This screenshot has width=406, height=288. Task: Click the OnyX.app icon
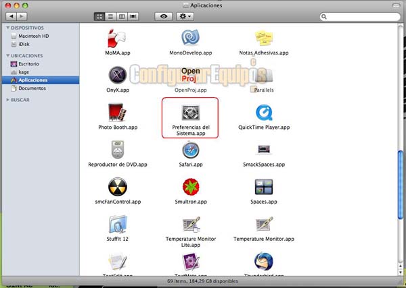[118, 75]
